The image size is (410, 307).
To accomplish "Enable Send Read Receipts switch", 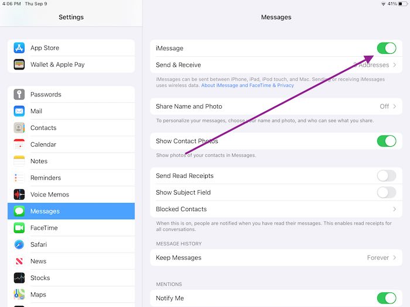I will [387, 175].
